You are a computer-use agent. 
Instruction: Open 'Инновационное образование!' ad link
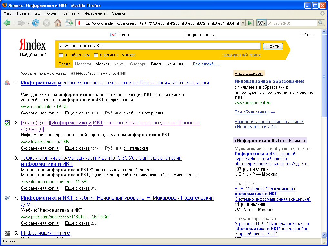point(269,81)
